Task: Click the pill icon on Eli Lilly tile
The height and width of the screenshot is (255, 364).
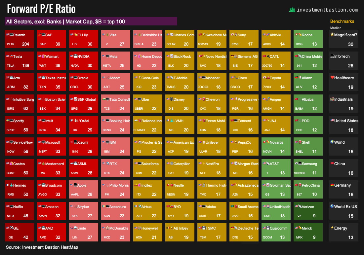Action: [75, 35]
